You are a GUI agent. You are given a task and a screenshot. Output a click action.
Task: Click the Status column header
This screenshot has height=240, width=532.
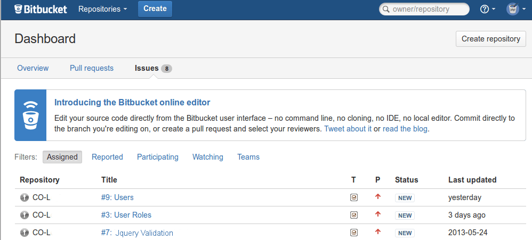pyautogui.click(x=407, y=180)
